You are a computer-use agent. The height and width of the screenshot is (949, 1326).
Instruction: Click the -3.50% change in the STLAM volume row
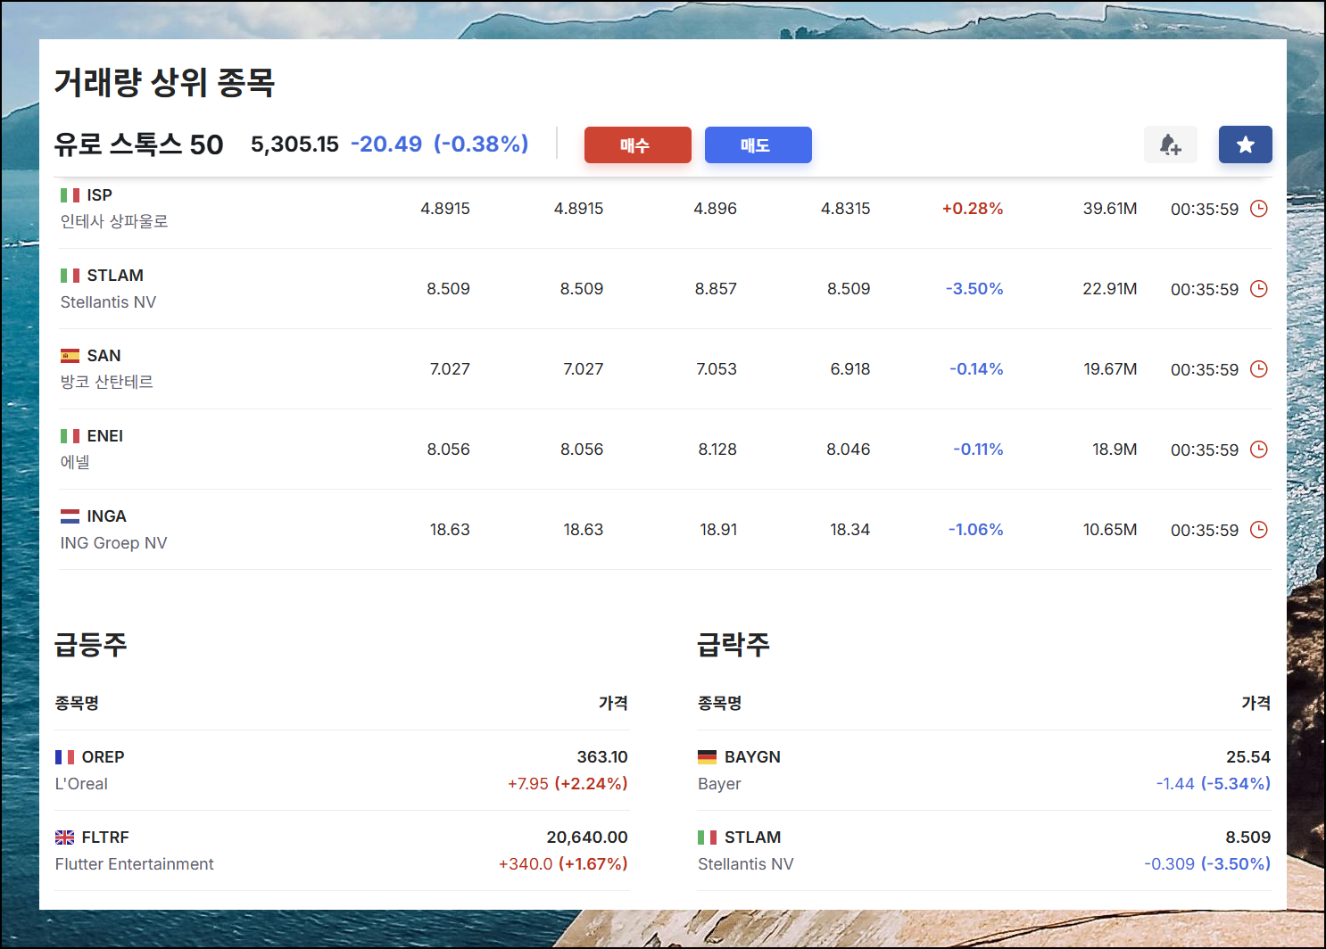(x=974, y=289)
